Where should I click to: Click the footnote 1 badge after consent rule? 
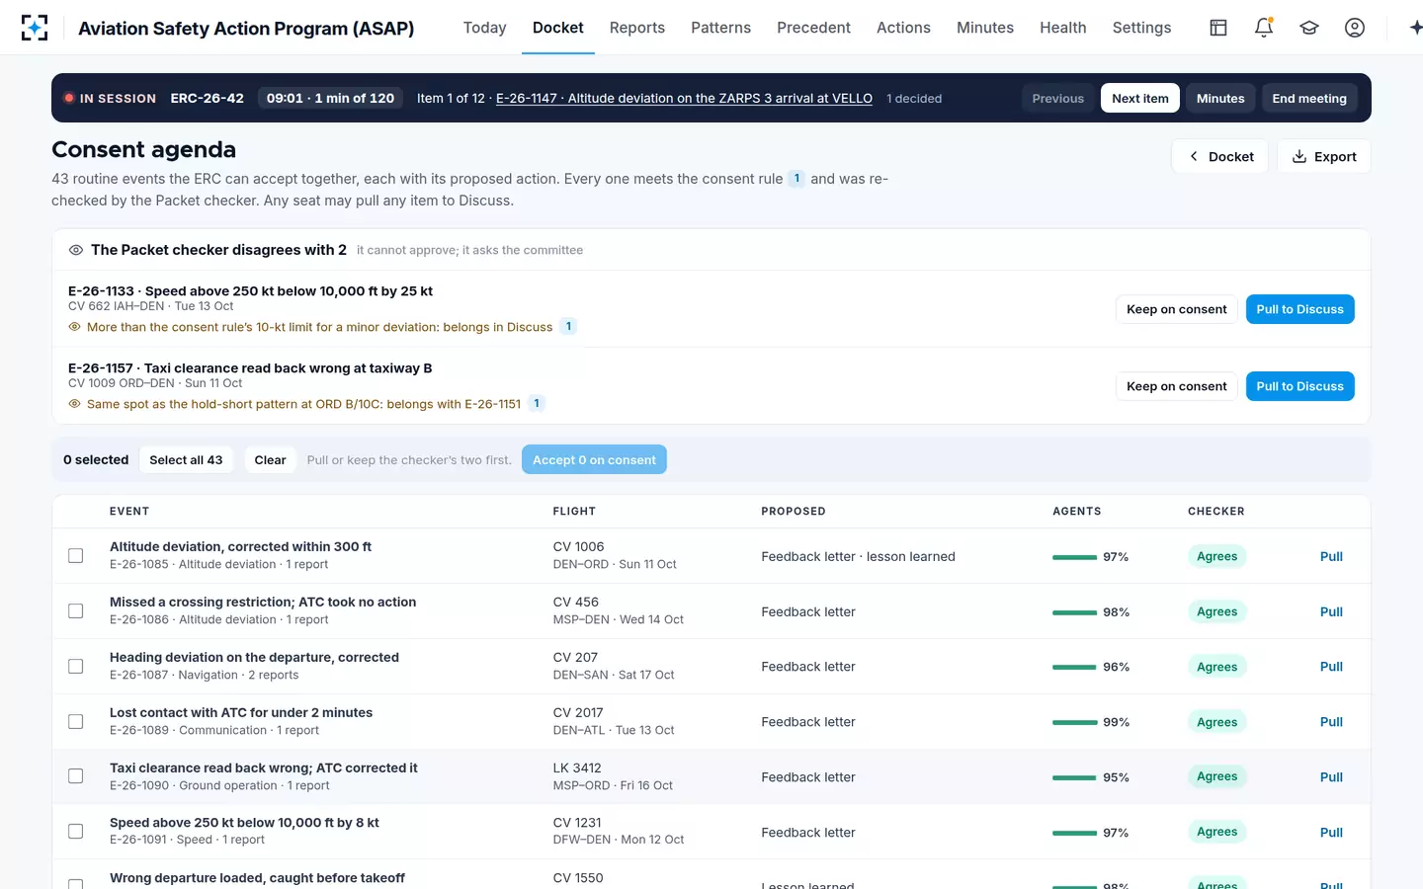coord(796,179)
